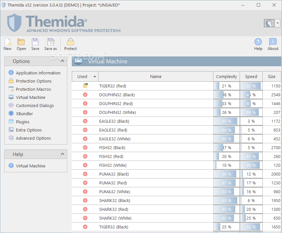The height and width of the screenshot is (233, 282).
Task: Click the Virtual Machine monitor header icon
Action: (78, 61)
